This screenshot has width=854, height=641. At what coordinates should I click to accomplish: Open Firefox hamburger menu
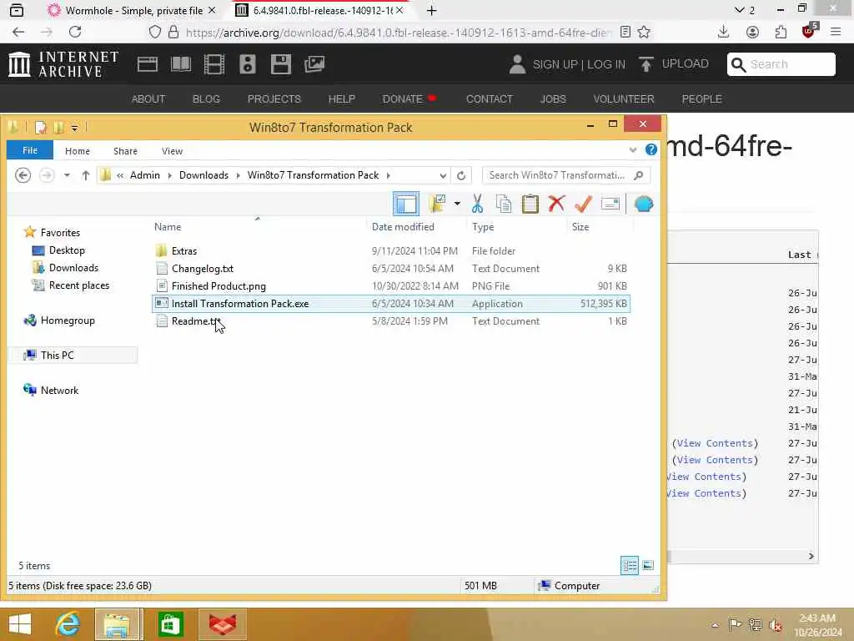pyautogui.click(x=836, y=33)
